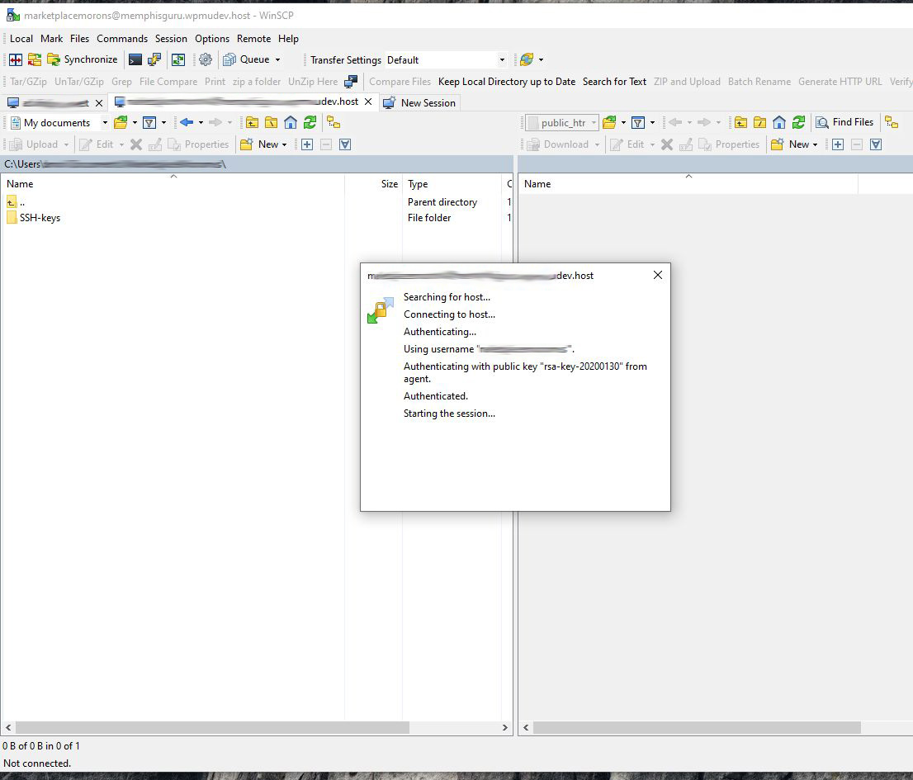The image size is (913, 780).
Task: Open the Commands menu
Action: (121, 39)
